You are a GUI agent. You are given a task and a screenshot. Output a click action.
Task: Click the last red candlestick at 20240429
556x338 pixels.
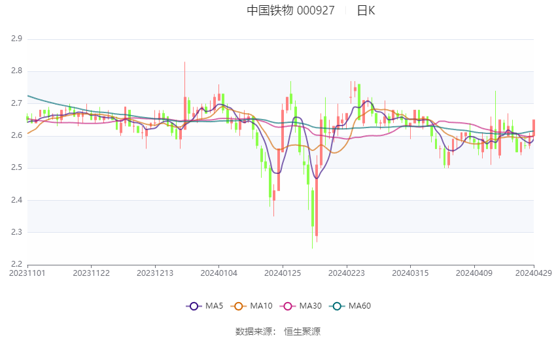point(534,127)
